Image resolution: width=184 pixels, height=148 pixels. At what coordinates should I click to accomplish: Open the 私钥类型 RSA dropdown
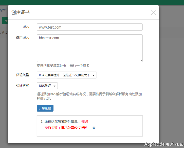tap(67, 75)
